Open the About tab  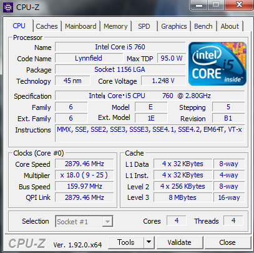coord(230,26)
